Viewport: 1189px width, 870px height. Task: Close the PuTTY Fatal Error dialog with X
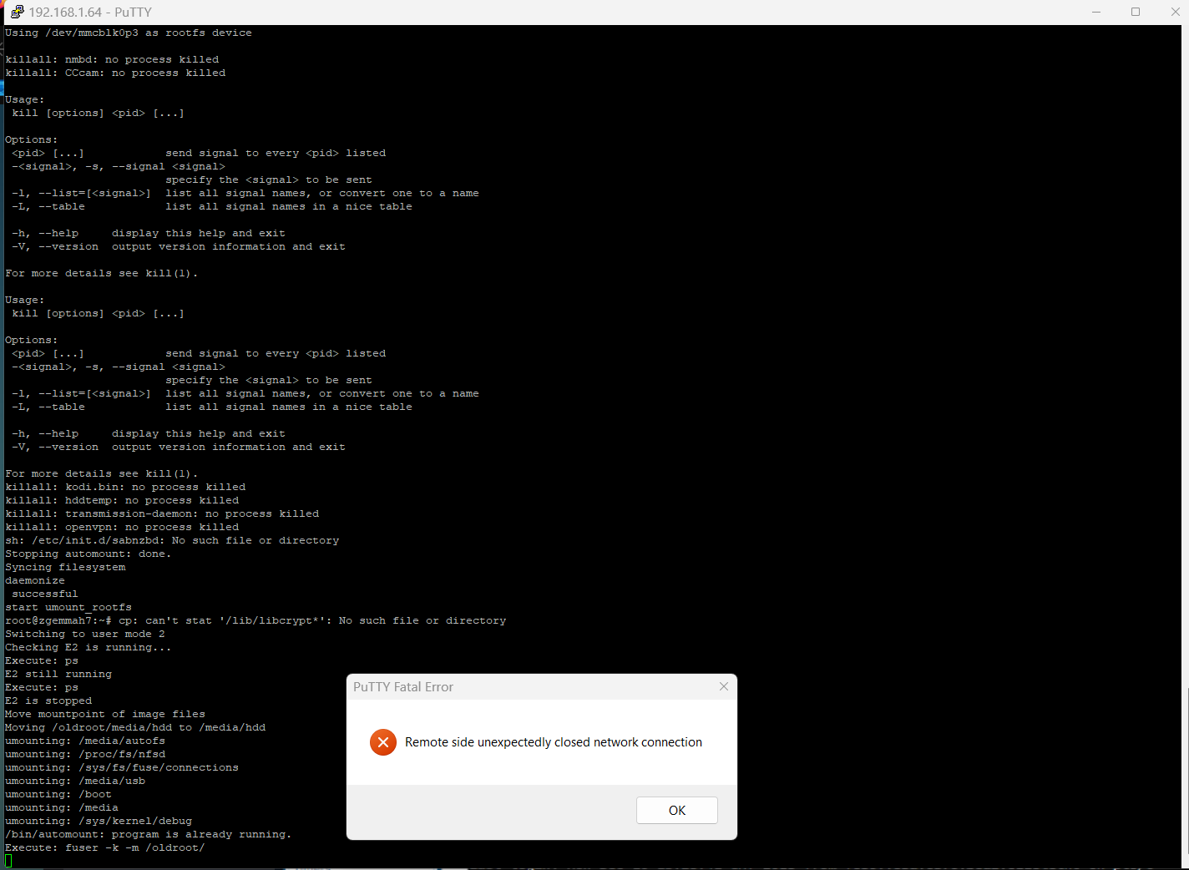click(723, 686)
